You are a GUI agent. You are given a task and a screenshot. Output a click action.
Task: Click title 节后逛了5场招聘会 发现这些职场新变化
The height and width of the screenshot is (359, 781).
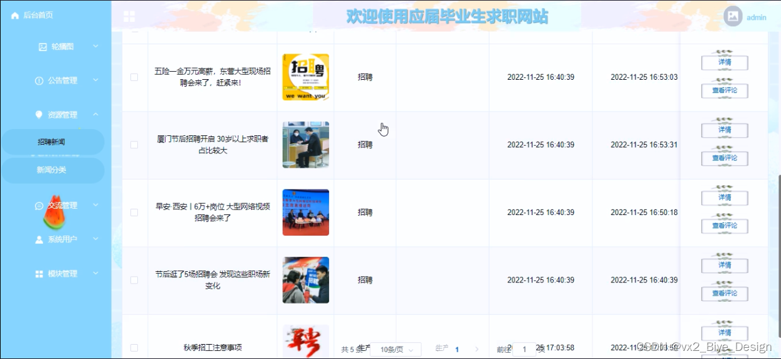(x=212, y=280)
